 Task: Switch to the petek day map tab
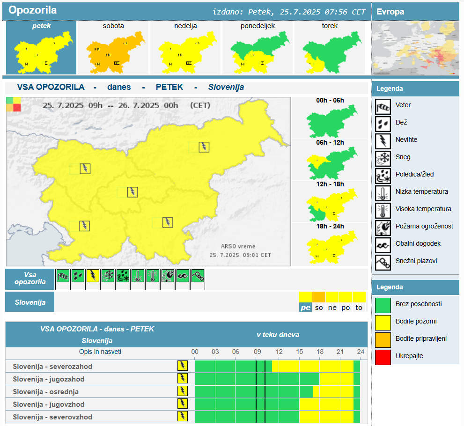[41, 48]
